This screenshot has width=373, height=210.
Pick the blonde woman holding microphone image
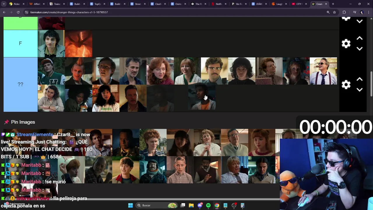click(x=207, y=143)
